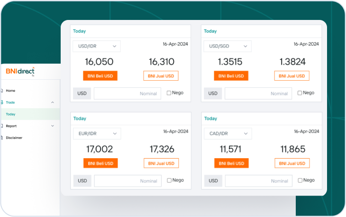The height and width of the screenshot is (217, 346).
Task: Enable Nego checkbox in USD/IDR card
Action: pos(169,93)
